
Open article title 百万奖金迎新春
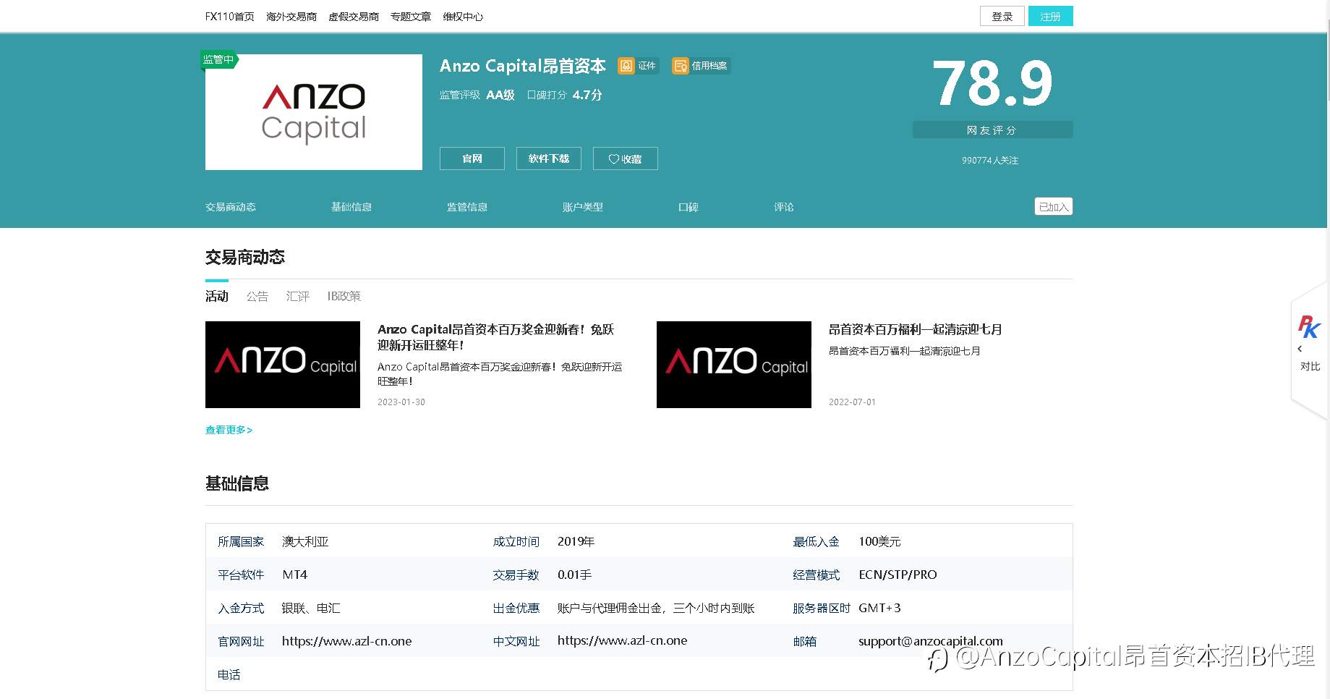click(x=495, y=337)
